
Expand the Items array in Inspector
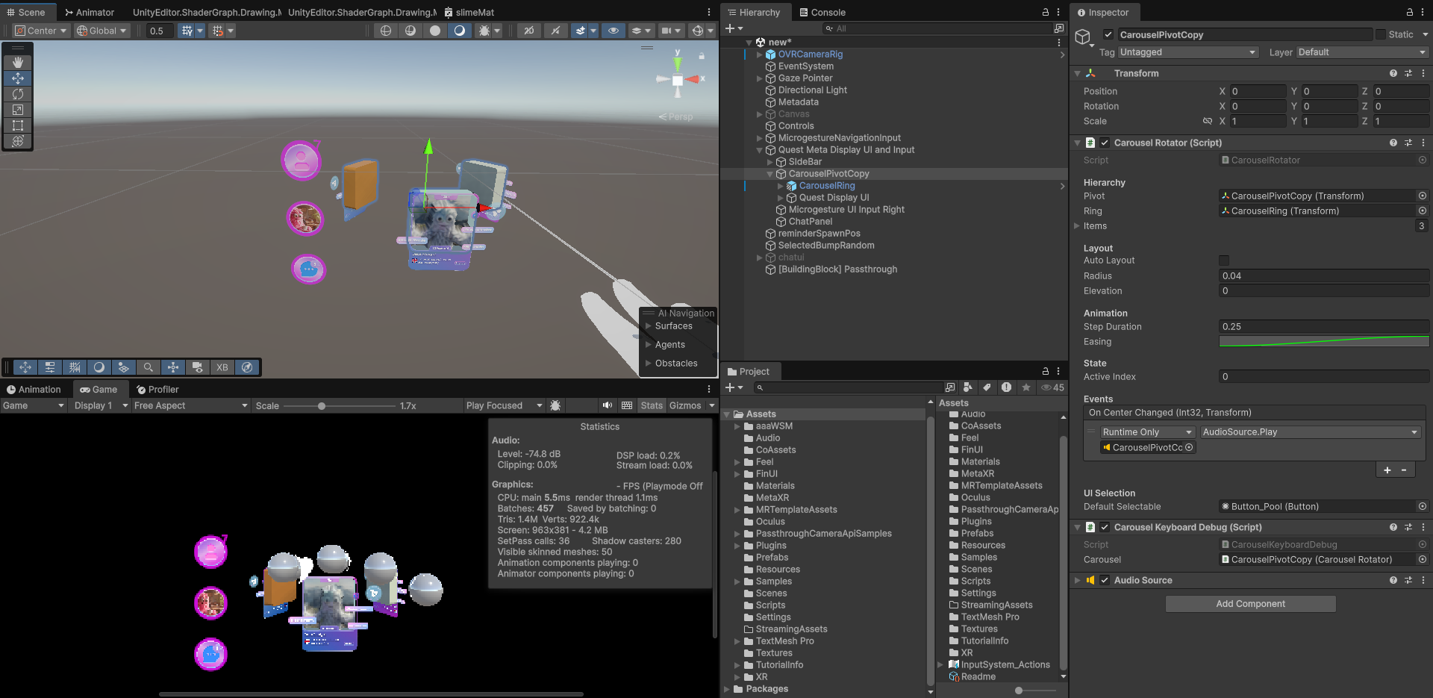pos(1077,226)
